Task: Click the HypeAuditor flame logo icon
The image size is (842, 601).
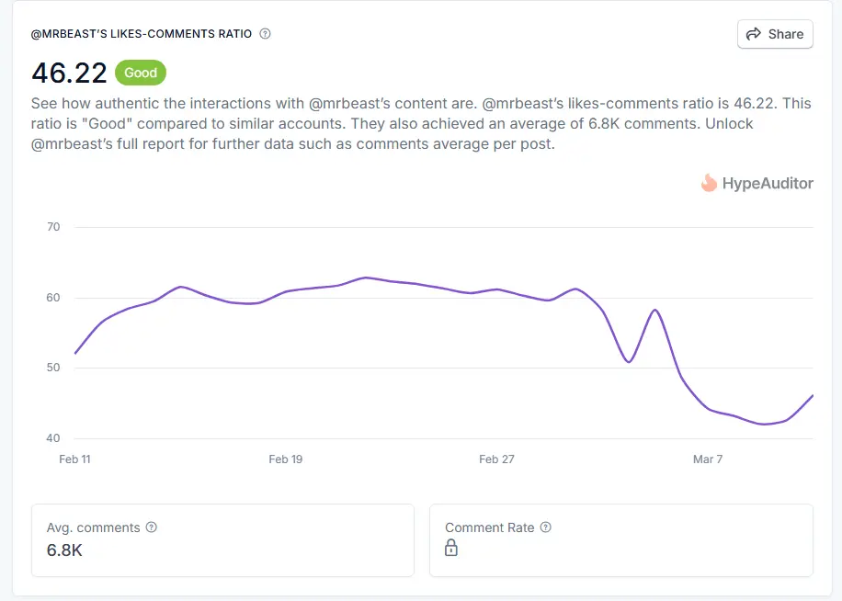Action: (x=709, y=183)
